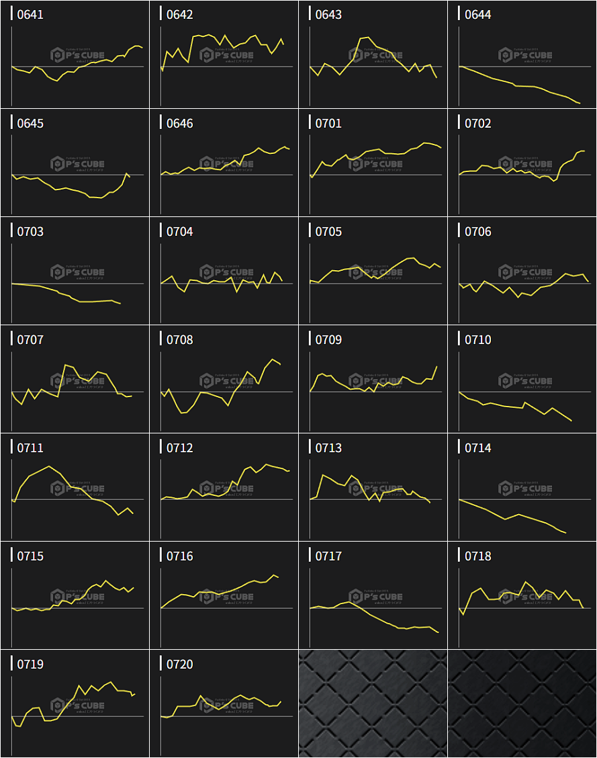Open the graph thumbnail labeled 0641
Image resolution: width=597 pixels, height=758 pixels.
pos(75,54)
